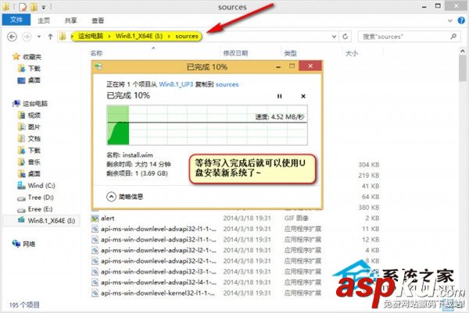The width and height of the screenshot is (469, 313).
Task: Click the 195 个项目 status bar text
Action: (x=24, y=304)
